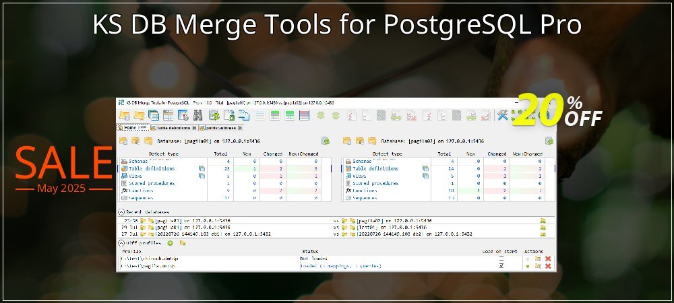Open left database with first toolbar folder icon

point(124,115)
